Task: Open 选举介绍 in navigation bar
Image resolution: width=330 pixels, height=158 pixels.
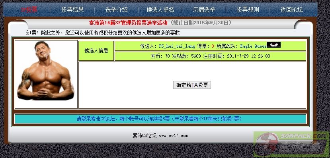Action: [x=116, y=10]
